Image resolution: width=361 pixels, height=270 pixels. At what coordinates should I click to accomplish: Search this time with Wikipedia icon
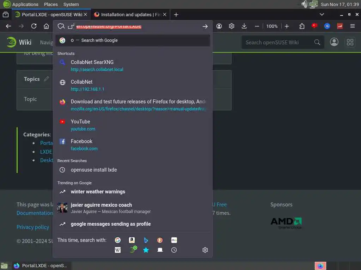click(x=118, y=250)
